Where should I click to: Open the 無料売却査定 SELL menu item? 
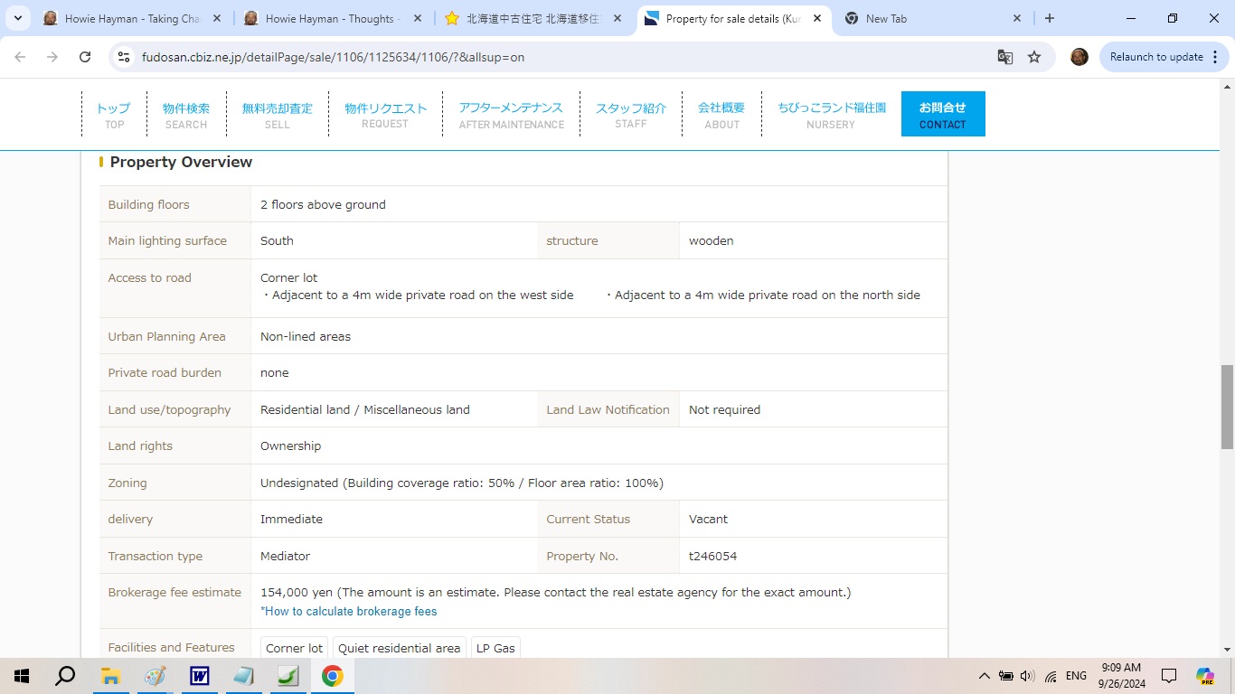click(277, 115)
